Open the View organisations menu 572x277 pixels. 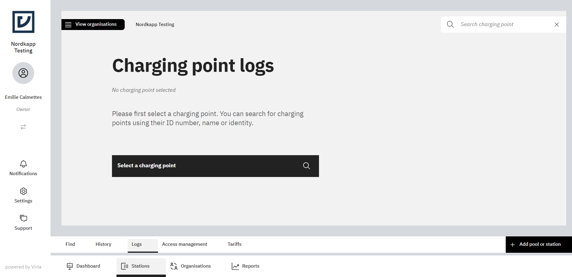(93, 24)
